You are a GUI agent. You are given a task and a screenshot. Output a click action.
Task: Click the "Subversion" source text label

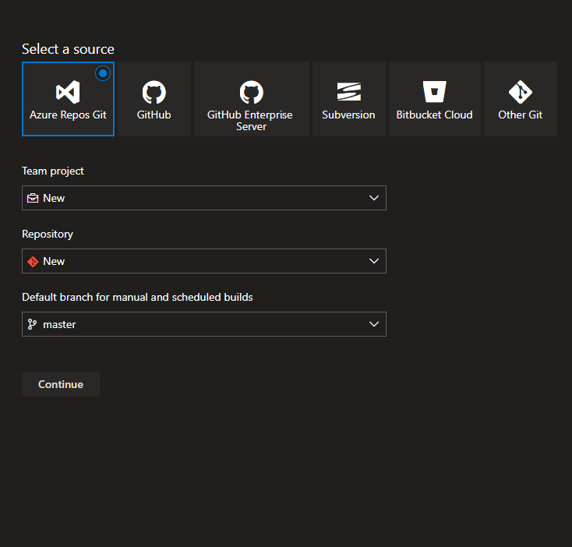[348, 115]
